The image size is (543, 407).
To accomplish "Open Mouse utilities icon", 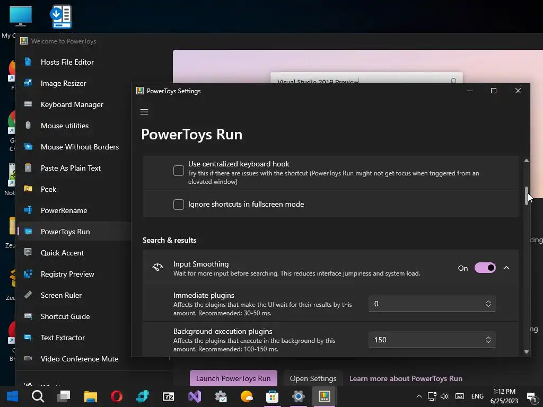I will [28, 125].
